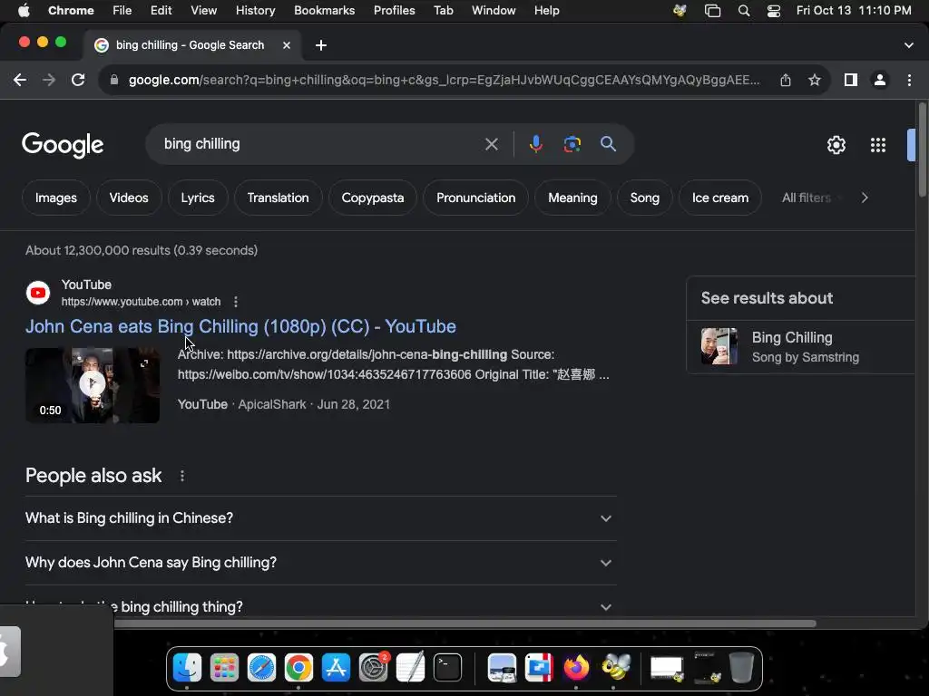Viewport: 929px width, 696px height.
Task: Open the Google apps grid
Action: (x=878, y=145)
